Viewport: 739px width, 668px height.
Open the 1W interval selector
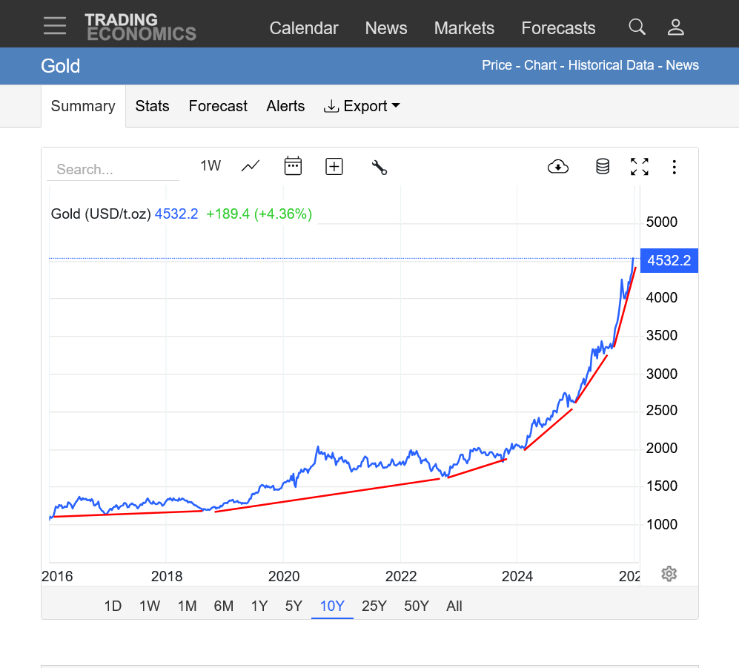[x=211, y=166]
